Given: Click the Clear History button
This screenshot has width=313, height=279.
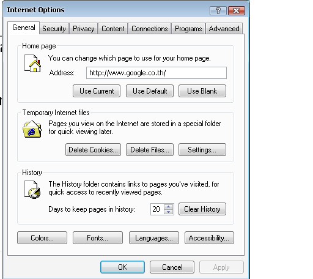Looking at the screenshot, I should coord(202,209).
